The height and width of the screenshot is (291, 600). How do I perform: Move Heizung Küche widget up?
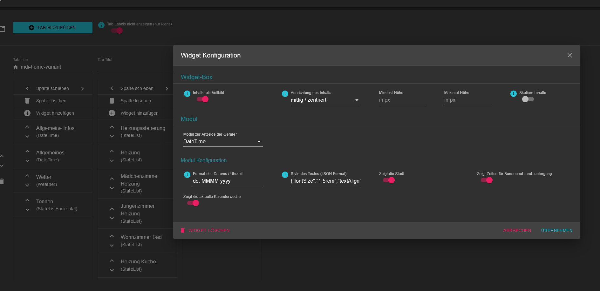tap(112, 261)
